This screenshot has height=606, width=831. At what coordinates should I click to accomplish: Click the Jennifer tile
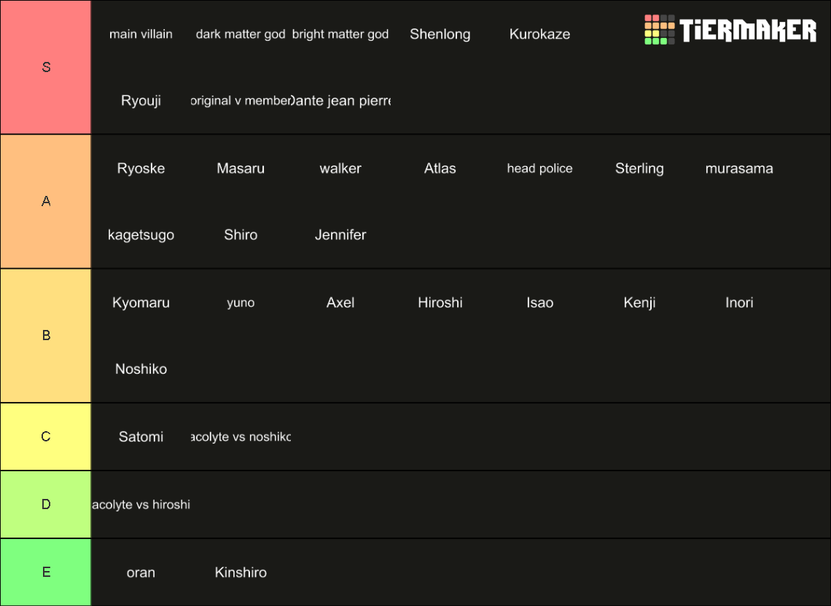(340, 235)
